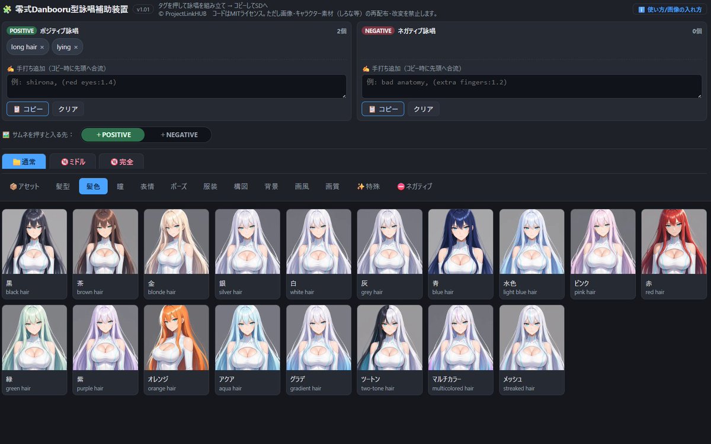711x444 pixels.
Task: Open the 服装 category
Action: pos(210,186)
